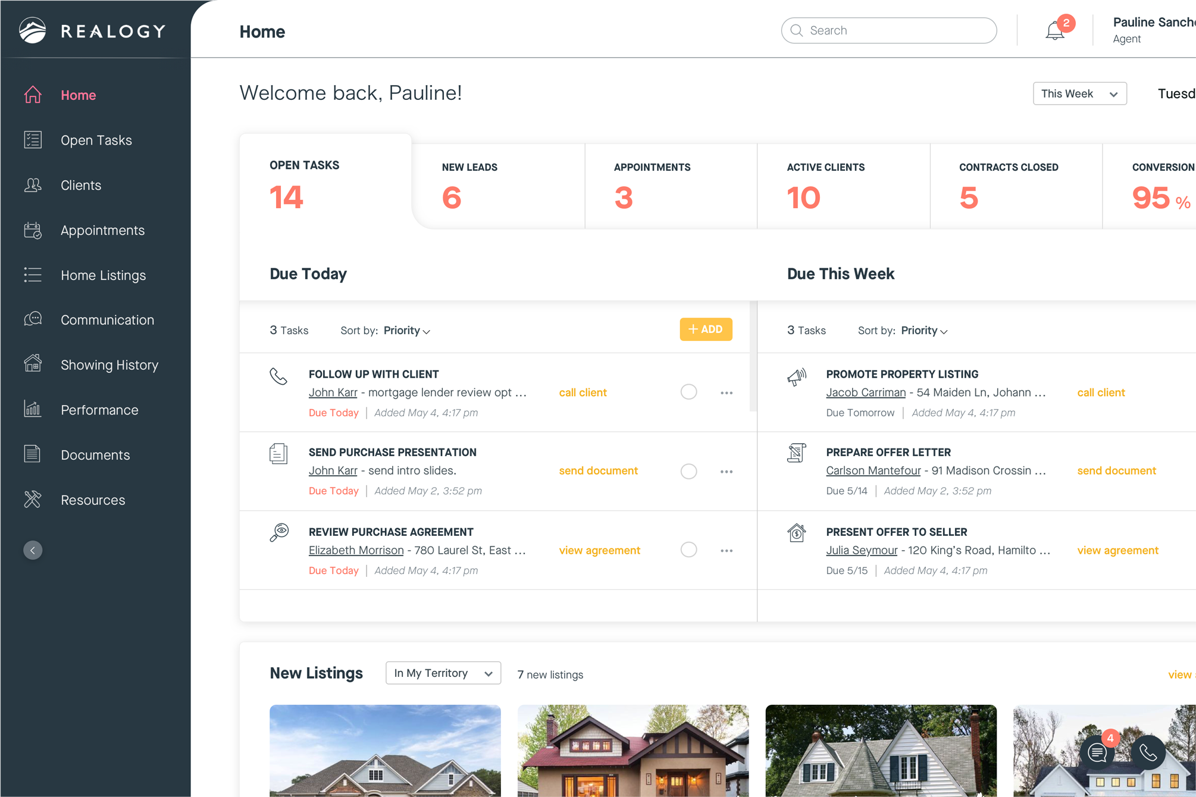Mark Follow Up With Client task complete
The image size is (1196, 797).
[x=688, y=392]
